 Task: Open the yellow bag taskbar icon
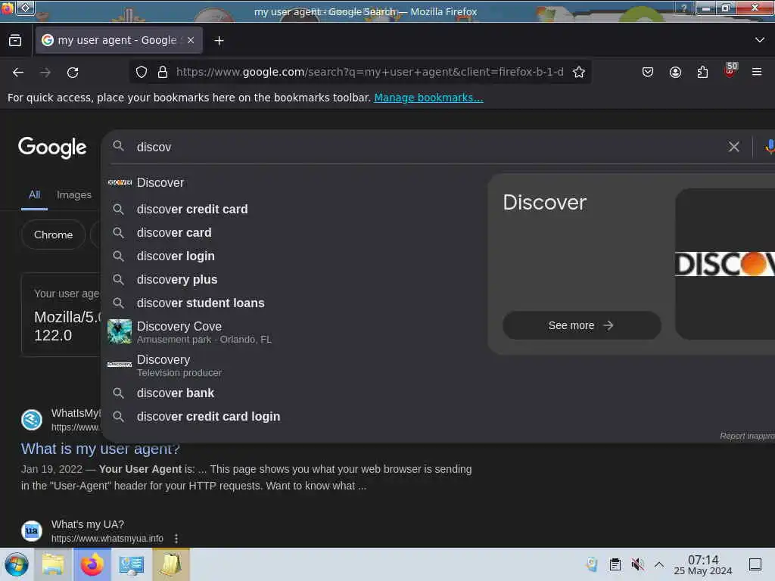[170, 564]
